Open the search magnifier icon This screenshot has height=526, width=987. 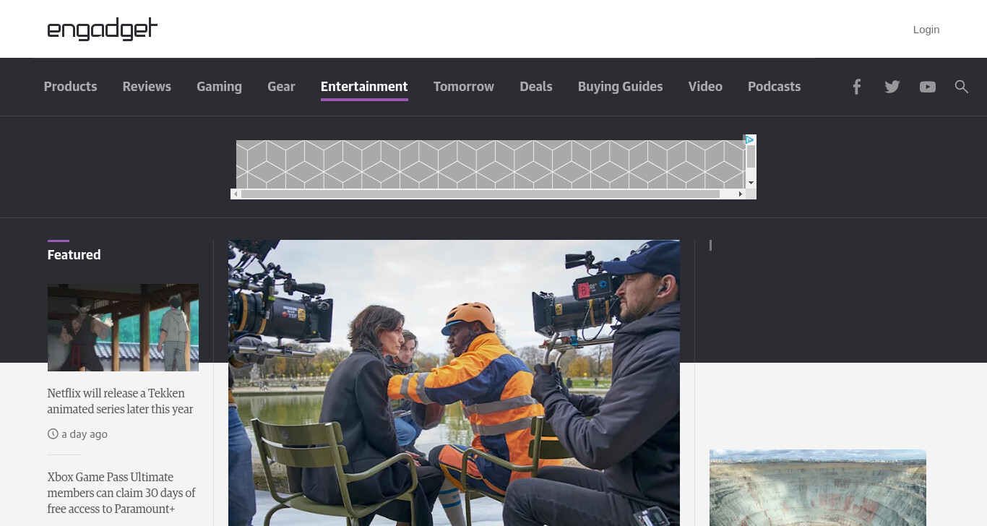click(x=961, y=87)
